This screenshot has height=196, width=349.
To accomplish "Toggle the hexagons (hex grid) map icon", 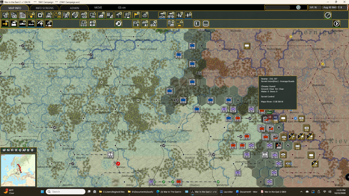I will (x=32, y=15).
